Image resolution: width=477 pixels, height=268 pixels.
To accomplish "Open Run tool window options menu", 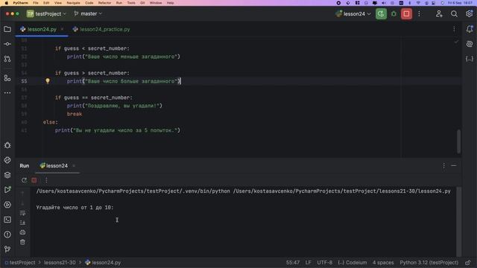I will (x=444, y=165).
